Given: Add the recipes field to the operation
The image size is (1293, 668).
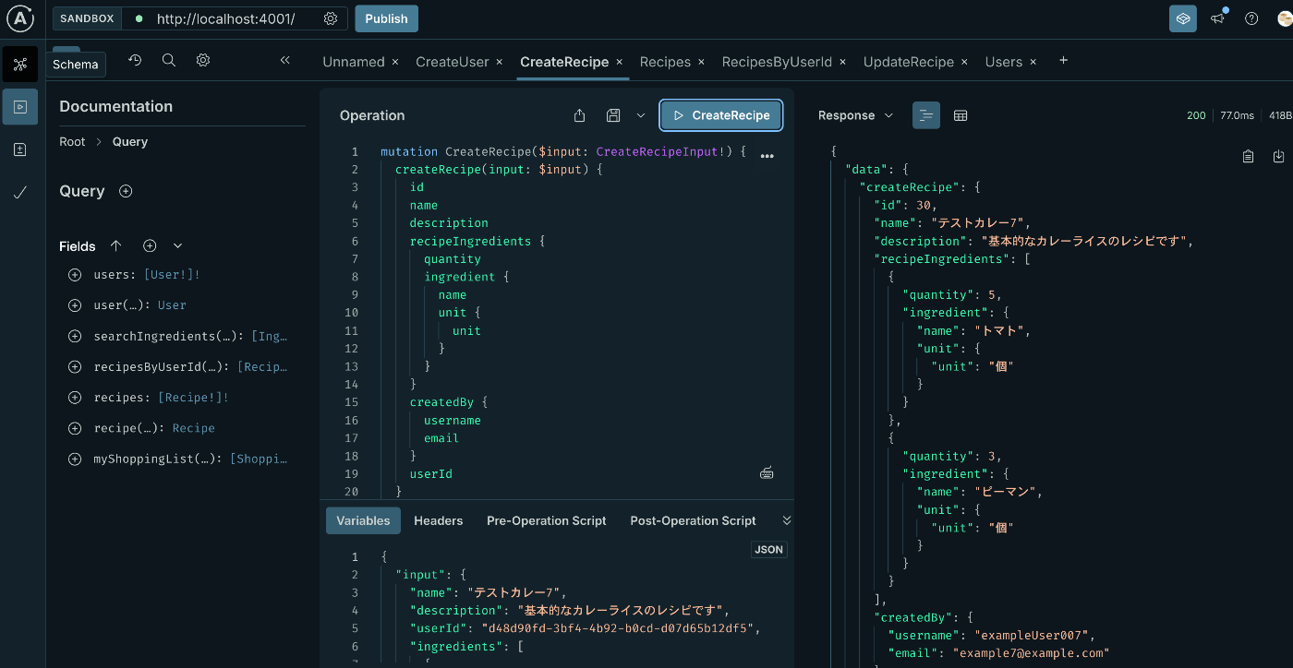Looking at the screenshot, I should (75, 398).
